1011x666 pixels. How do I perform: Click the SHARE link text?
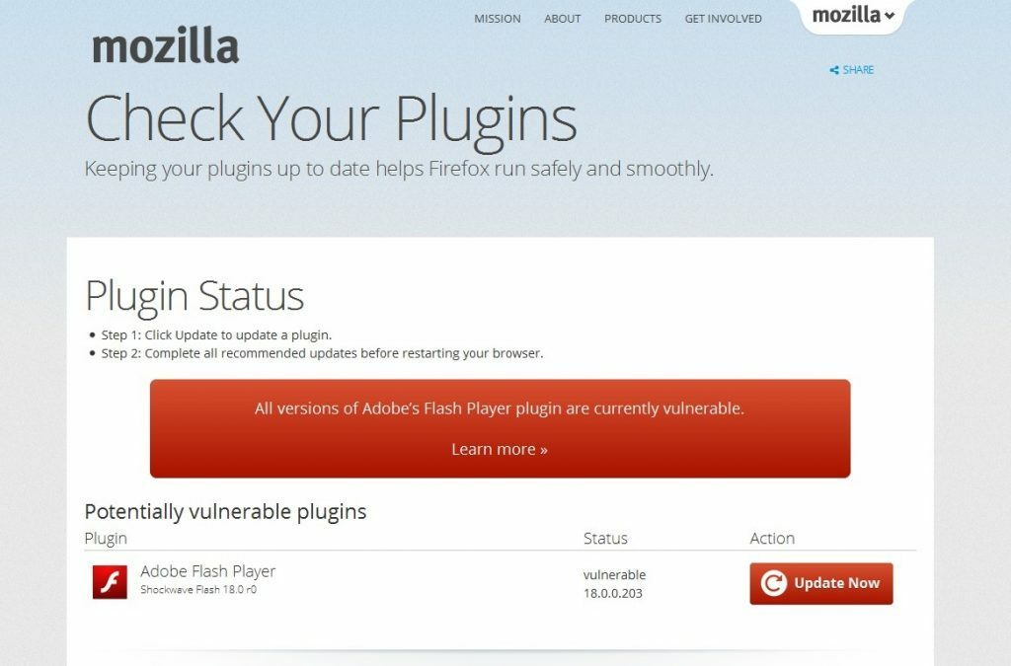858,70
